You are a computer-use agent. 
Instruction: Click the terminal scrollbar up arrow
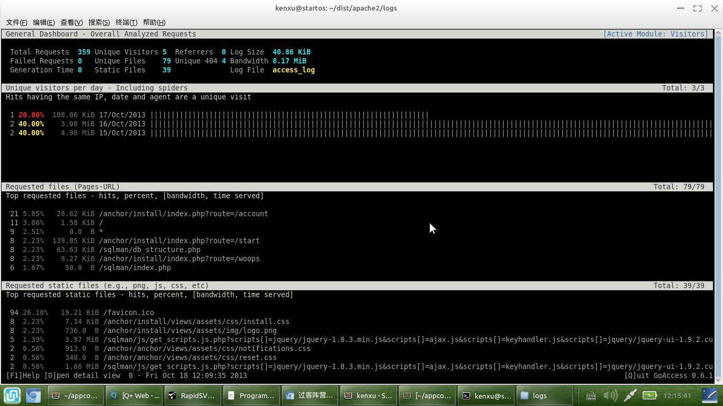[x=718, y=33]
